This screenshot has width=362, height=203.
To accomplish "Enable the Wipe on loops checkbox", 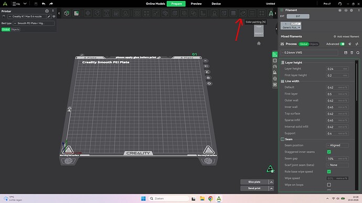I will pos(329,185).
